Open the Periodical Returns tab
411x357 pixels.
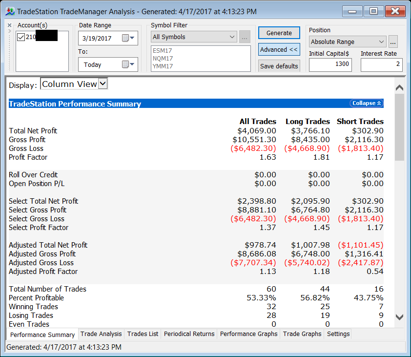coord(189,334)
